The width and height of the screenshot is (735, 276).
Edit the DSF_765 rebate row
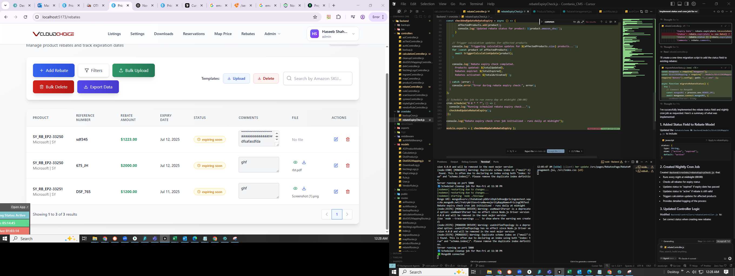pyautogui.click(x=336, y=192)
